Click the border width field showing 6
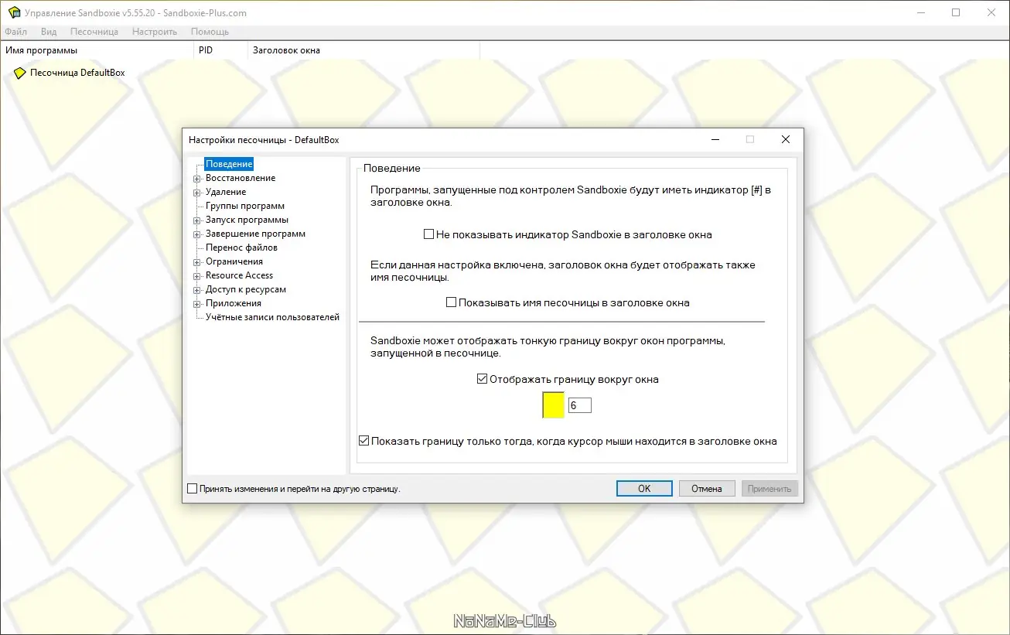Screen dimensions: 1010x635 pos(579,405)
